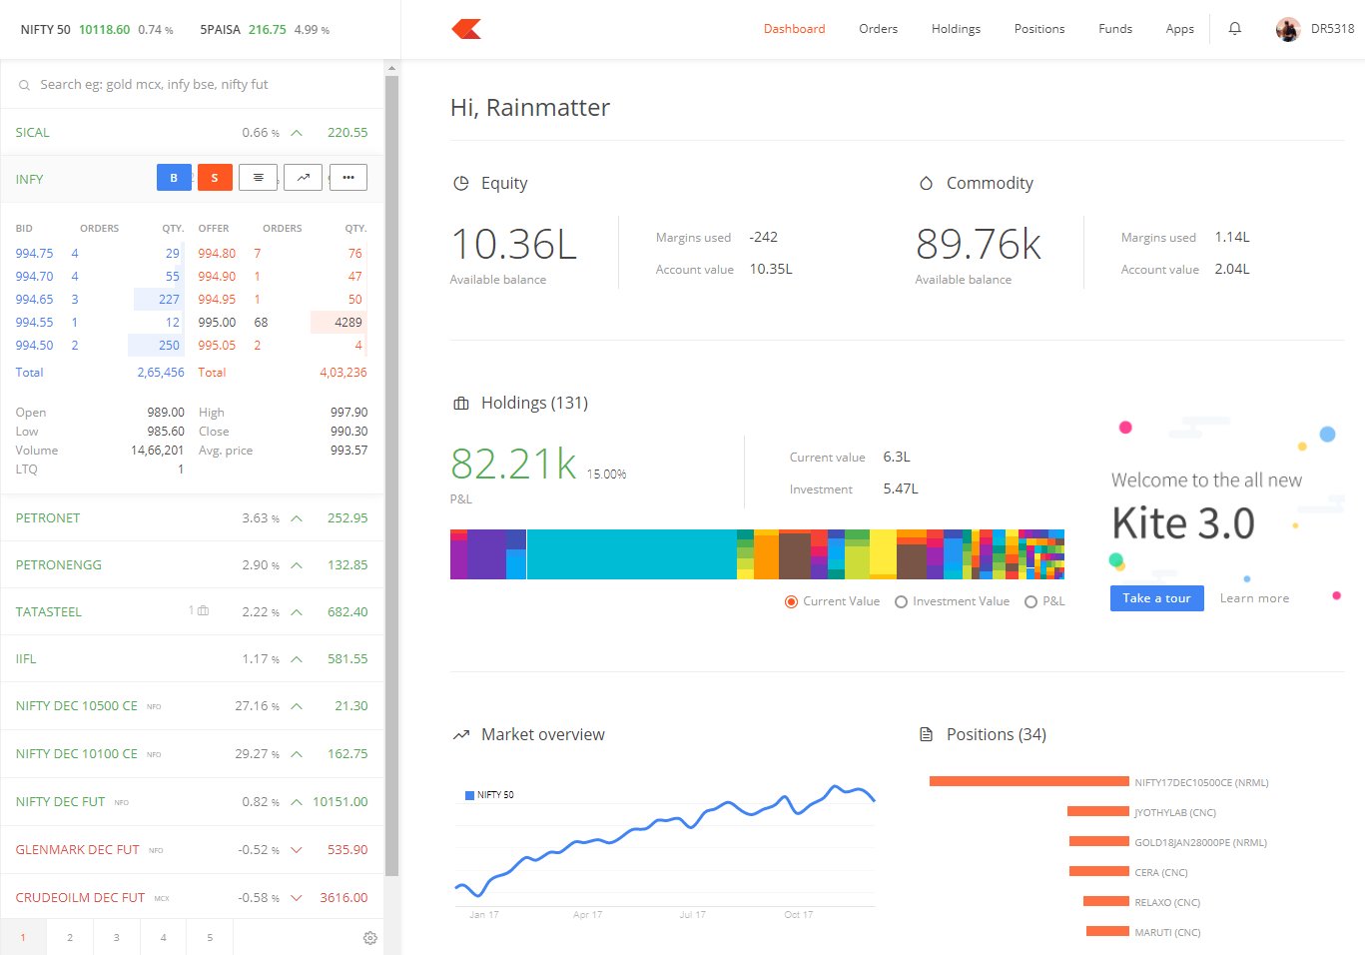Switch to marketwatch tab 3

point(117,937)
